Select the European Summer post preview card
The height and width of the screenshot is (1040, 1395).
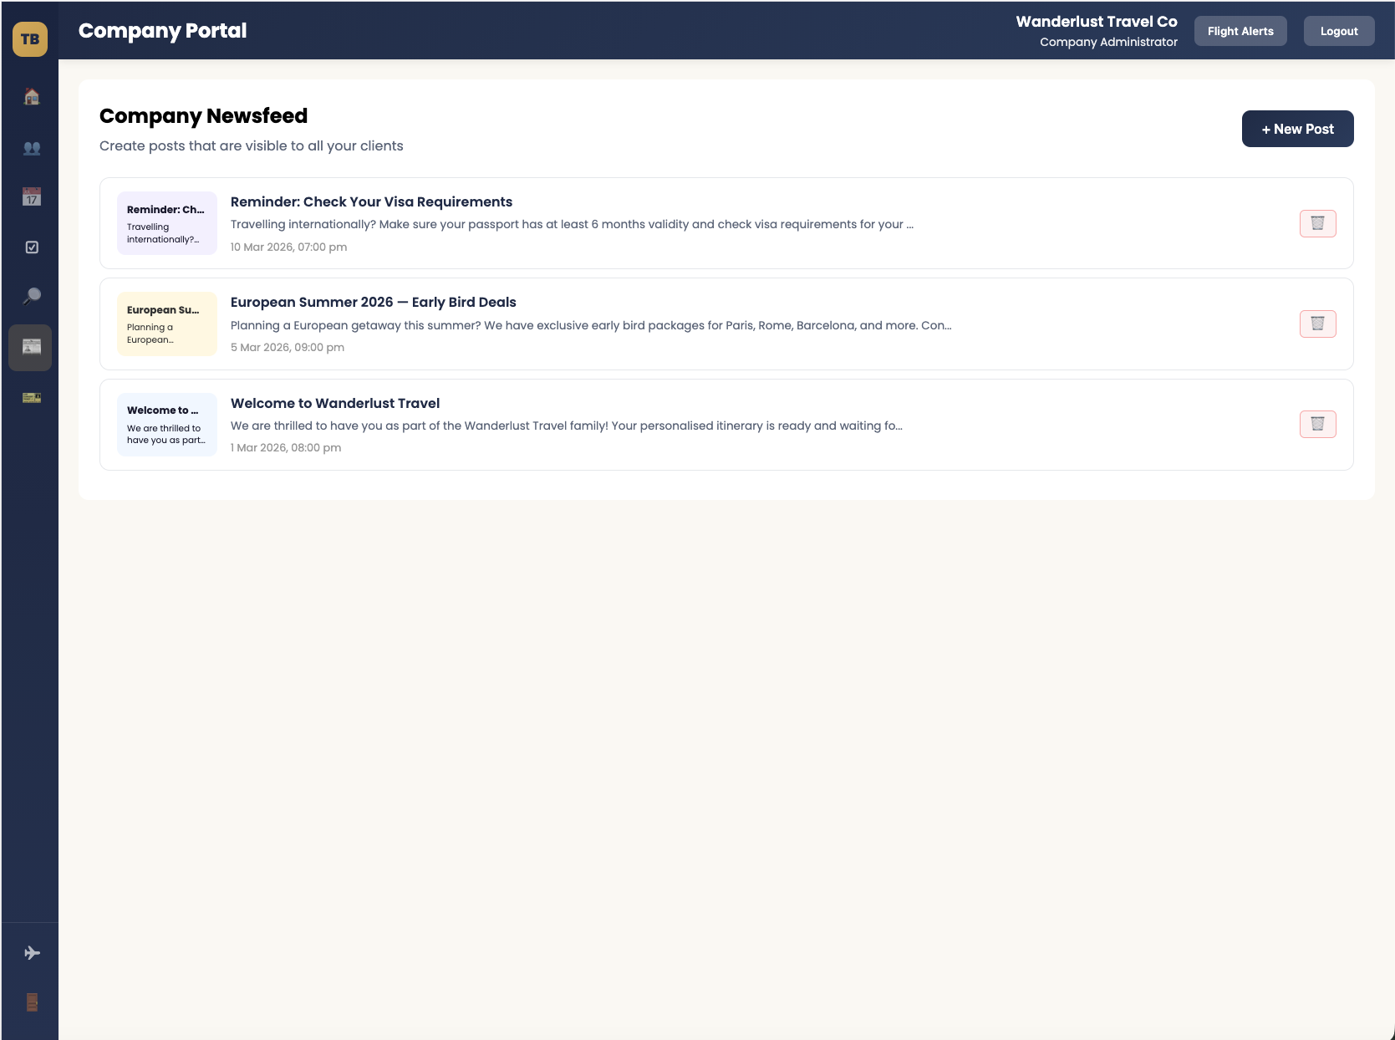click(x=166, y=324)
